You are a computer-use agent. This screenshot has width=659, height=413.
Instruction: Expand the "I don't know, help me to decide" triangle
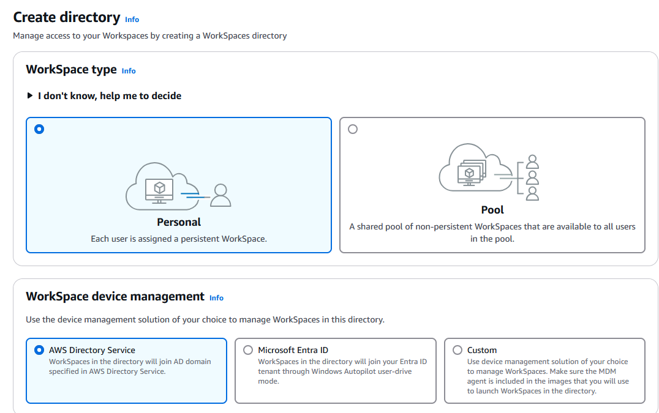(x=30, y=96)
